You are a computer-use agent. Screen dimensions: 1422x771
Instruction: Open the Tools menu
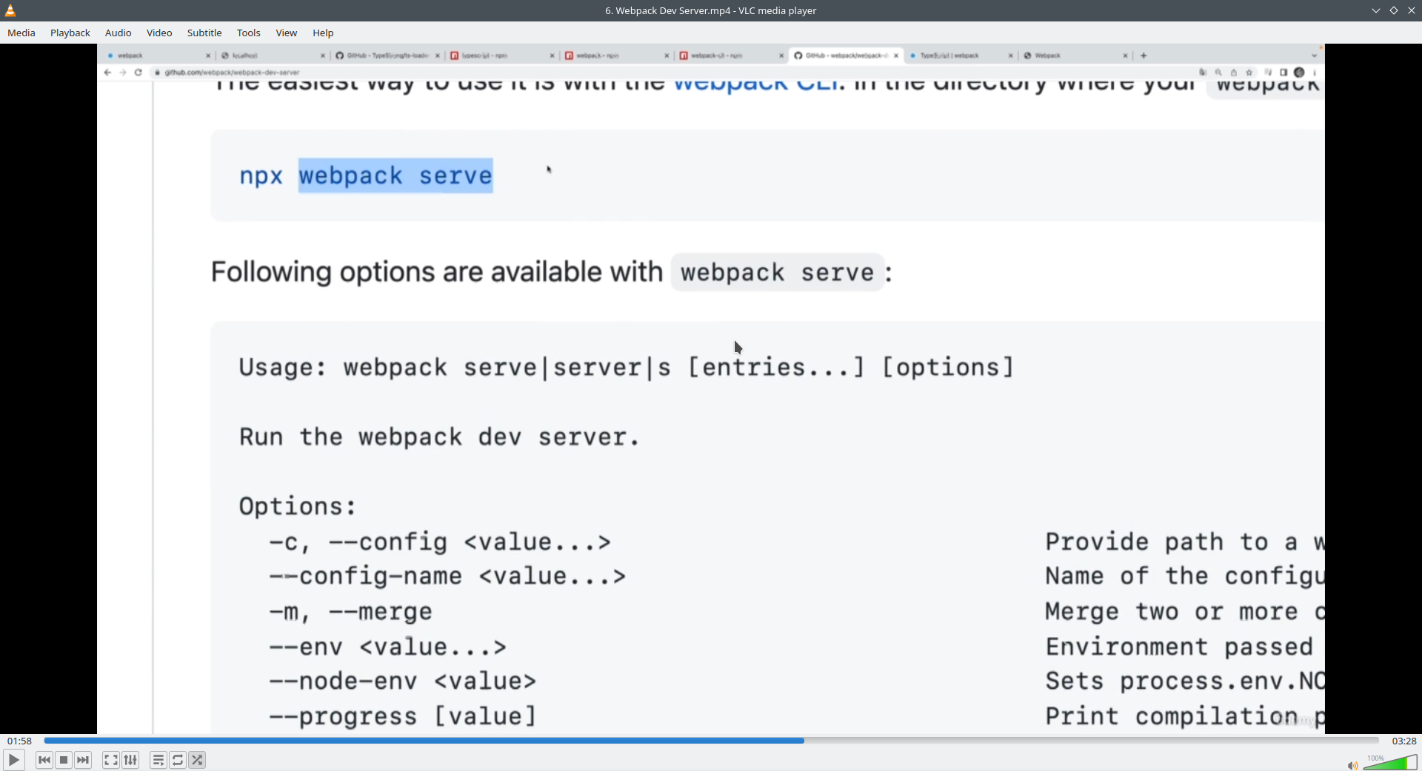click(x=248, y=33)
